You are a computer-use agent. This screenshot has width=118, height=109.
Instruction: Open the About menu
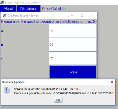(8, 9)
